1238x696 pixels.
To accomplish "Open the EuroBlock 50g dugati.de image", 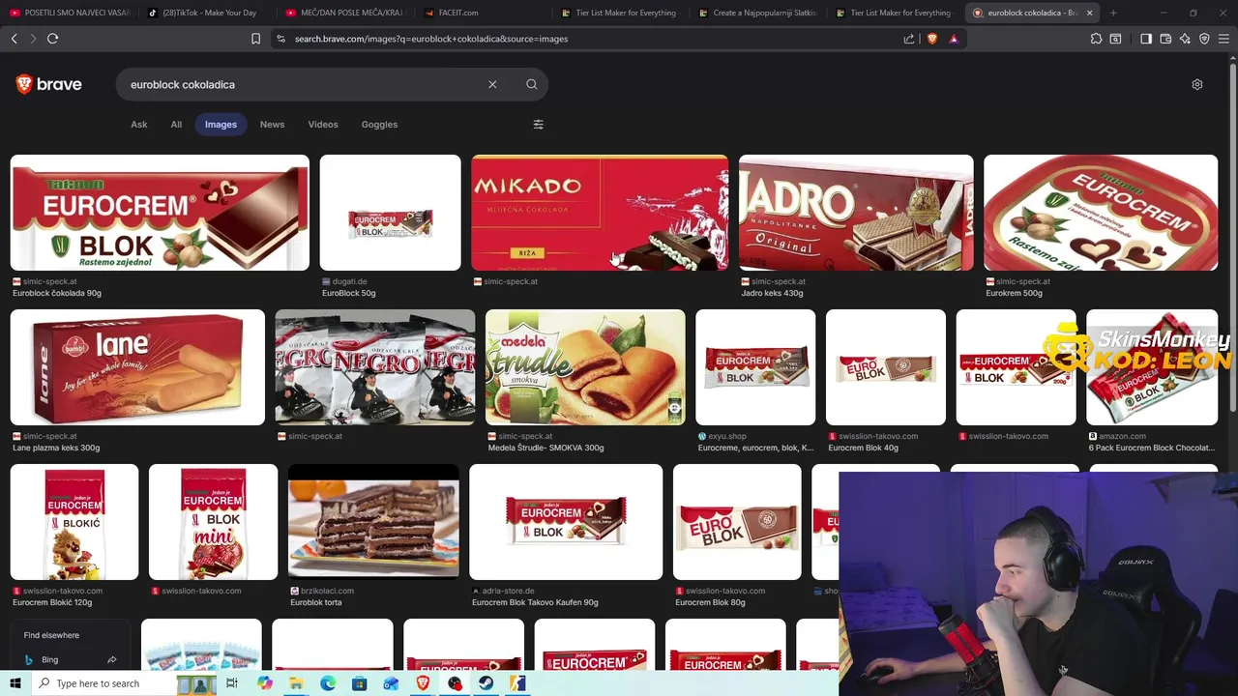I will (391, 213).
